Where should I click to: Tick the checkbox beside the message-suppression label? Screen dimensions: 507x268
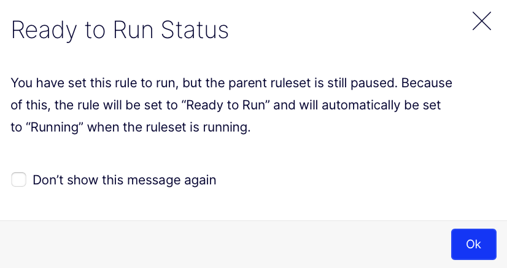(19, 179)
